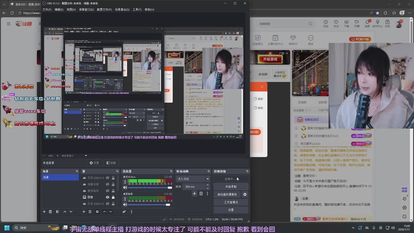The height and width of the screenshot is (233, 414).
Task: Adjust the 桌面音频 volume slider
Action: tap(150, 205)
